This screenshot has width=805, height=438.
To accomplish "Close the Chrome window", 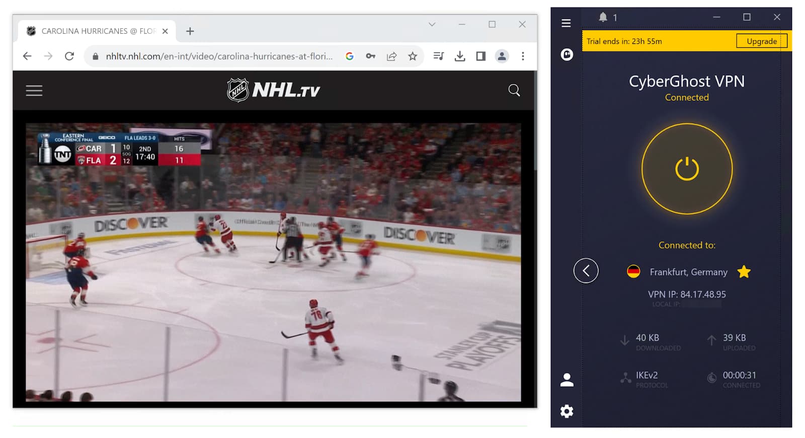I will coord(522,24).
